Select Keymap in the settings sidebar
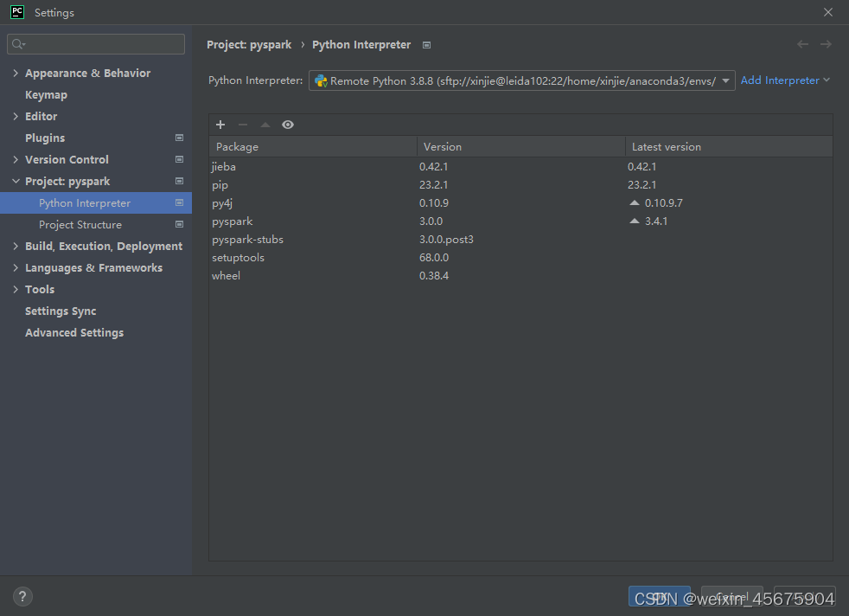This screenshot has height=616, width=849. tap(44, 94)
